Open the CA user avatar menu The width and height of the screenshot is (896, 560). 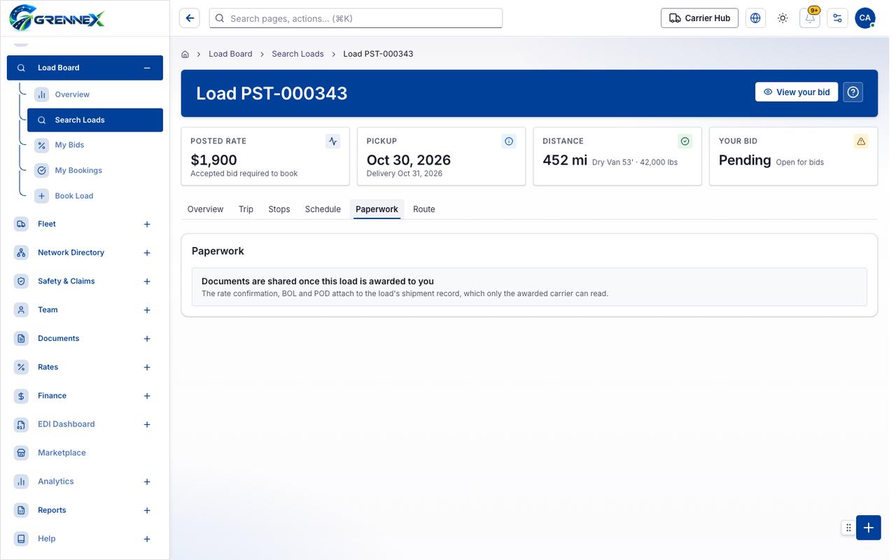coord(865,18)
